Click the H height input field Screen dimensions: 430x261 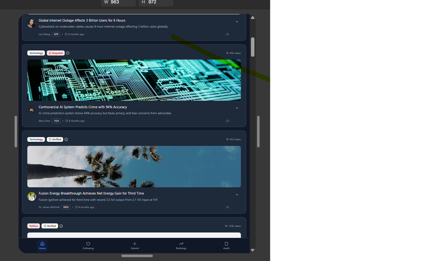click(x=156, y=2)
